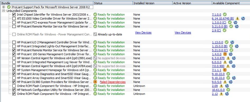Click HP logo icon beside version 6.14.10.6745 (B)

coord(243,18)
